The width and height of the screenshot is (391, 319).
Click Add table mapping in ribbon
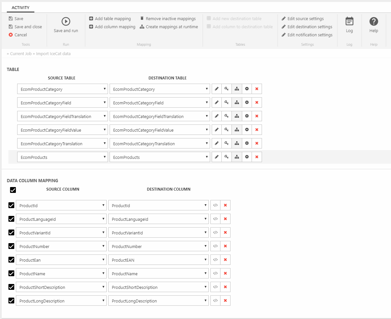(110, 19)
